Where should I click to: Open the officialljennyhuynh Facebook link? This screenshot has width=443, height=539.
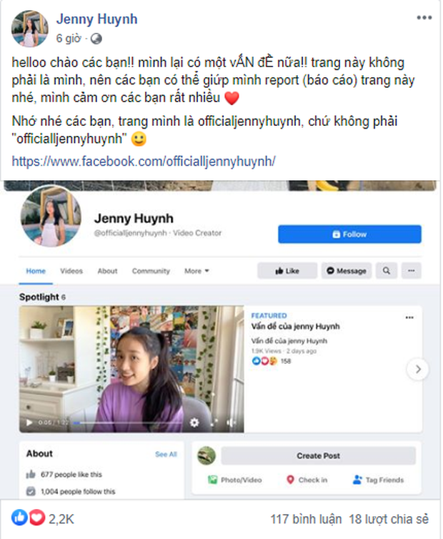click(x=144, y=161)
